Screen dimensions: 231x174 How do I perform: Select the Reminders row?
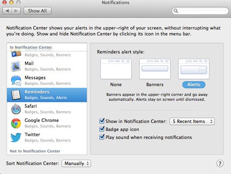point(47,95)
